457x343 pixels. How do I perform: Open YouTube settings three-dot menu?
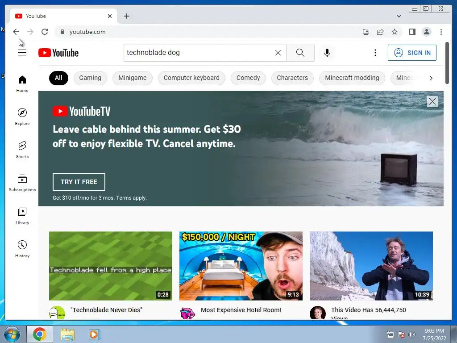(x=375, y=53)
